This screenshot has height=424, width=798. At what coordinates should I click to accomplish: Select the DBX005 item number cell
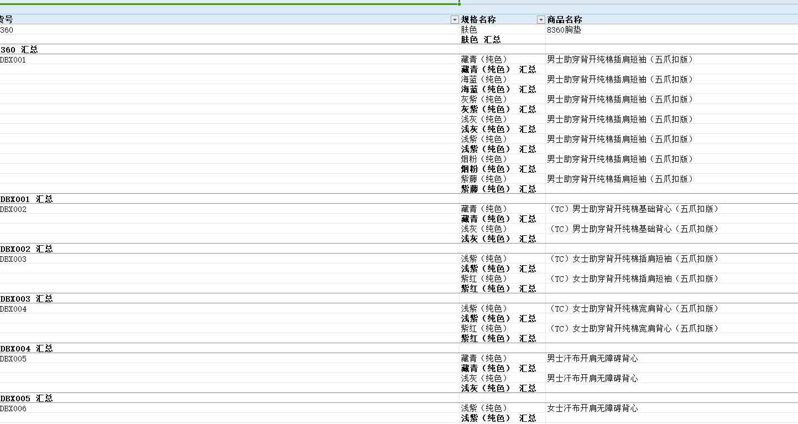(x=13, y=359)
